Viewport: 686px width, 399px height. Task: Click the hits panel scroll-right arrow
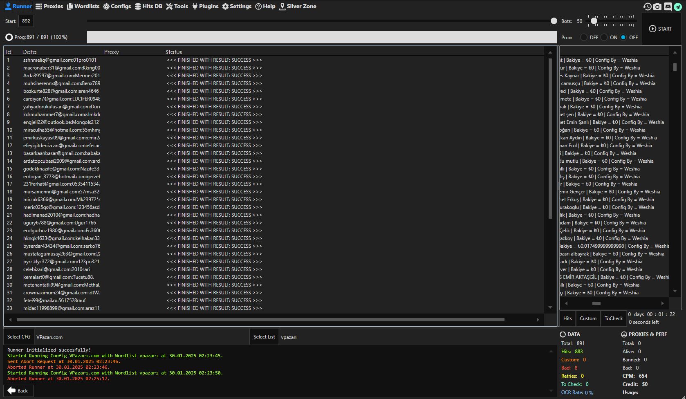pyautogui.click(x=662, y=303)
